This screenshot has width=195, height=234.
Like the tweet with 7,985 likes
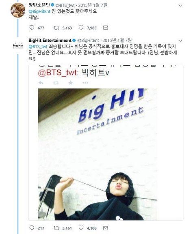[x=81, y=28]
